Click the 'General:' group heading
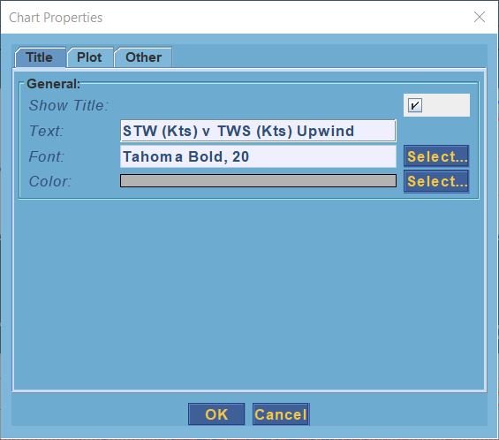 click(54, 84)
